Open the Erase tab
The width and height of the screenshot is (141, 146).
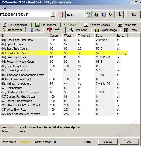click(130, 30)
